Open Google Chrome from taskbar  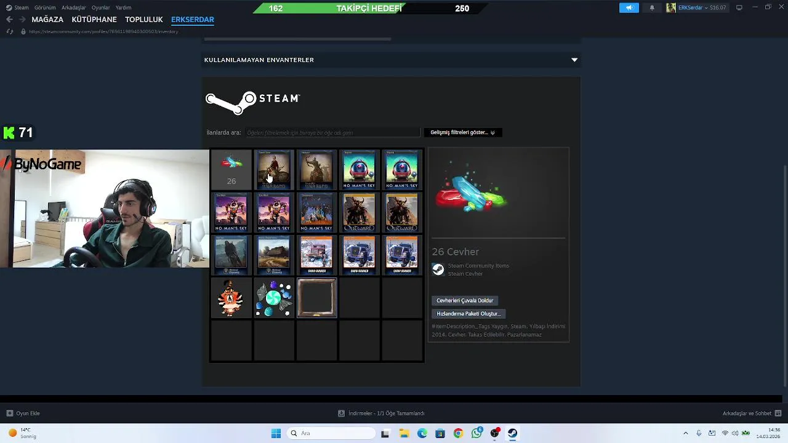coord(458,433)
